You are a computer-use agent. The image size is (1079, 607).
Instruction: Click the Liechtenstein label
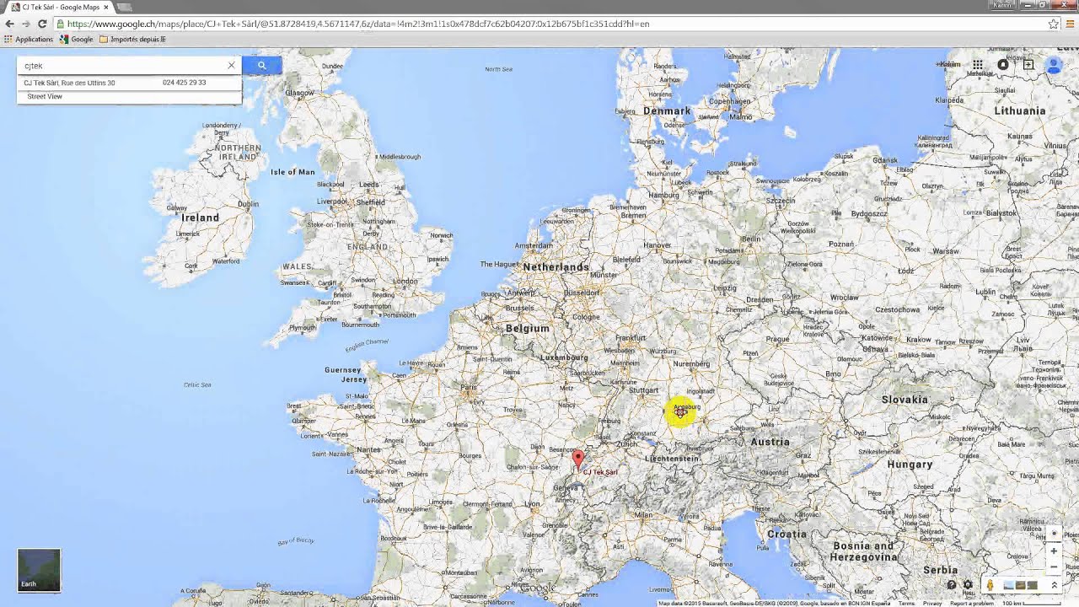pos(672,458)
